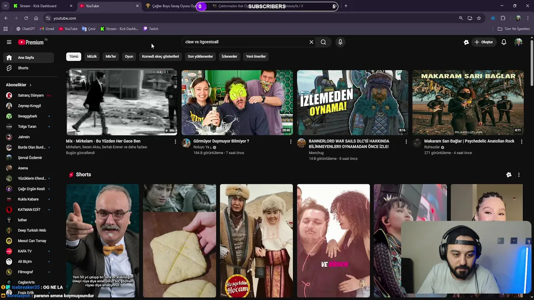Open ChatGPT bookmark

[x=25, y=29]
